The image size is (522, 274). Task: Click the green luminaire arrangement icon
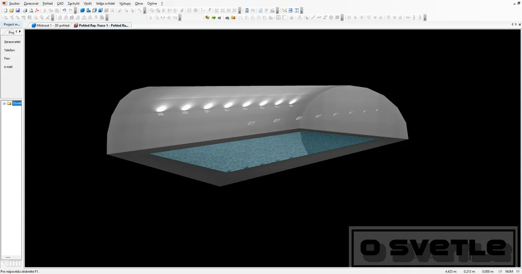pyautogui.click(x=214, y=18)
